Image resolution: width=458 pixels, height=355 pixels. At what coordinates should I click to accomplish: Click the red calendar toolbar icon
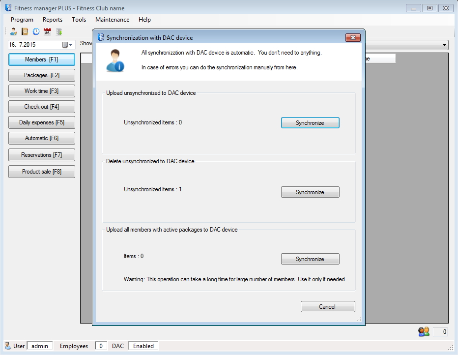click(x=47, y=31)
